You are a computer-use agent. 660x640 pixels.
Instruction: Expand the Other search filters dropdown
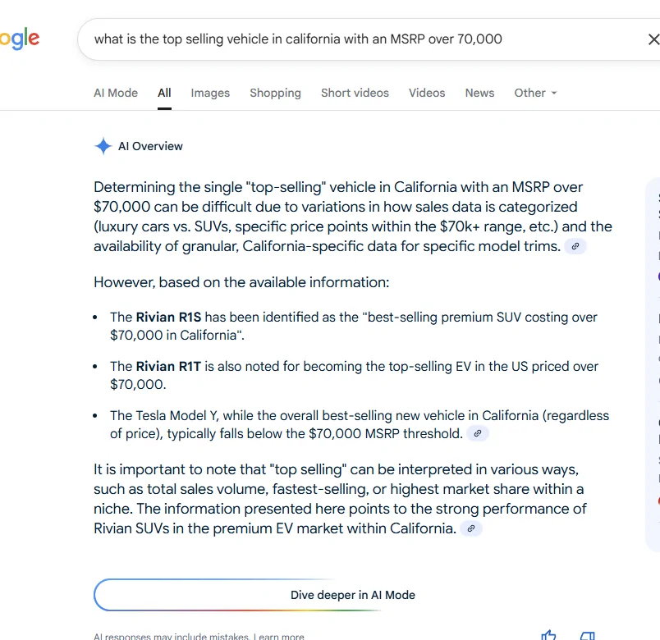(535, 93)
